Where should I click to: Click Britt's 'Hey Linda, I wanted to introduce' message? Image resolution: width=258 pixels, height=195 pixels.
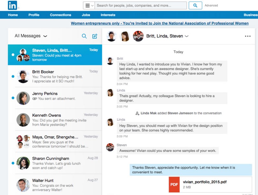click(x=172, y=71)
